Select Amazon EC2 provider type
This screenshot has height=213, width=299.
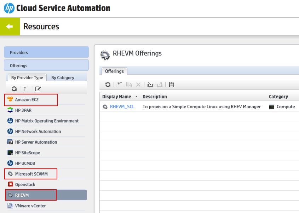click(46, 99)
